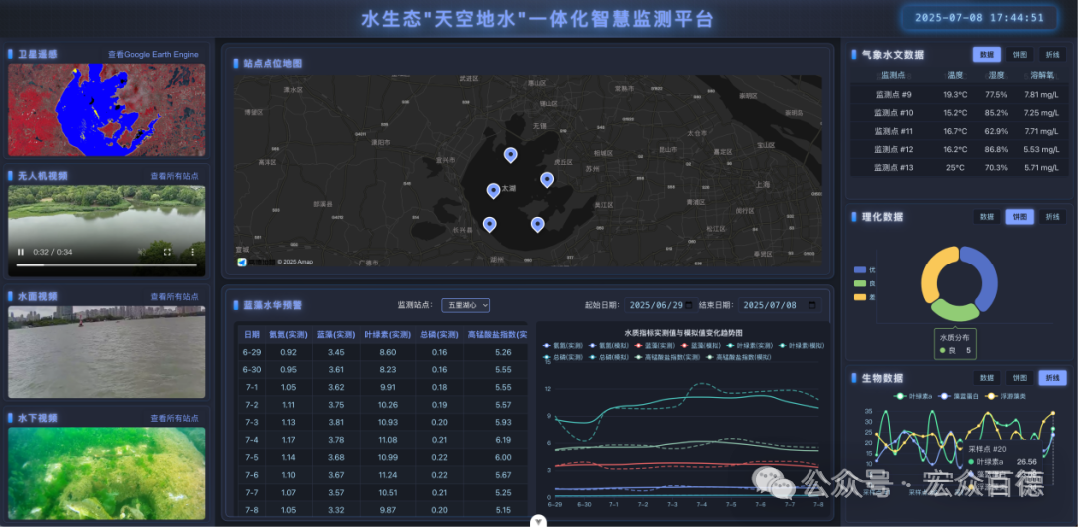1078x527 pixels.
Task: Click the 水面视频 video frame
Action: 106,352
